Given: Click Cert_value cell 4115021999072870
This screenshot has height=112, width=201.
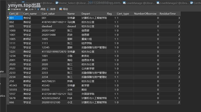Looking at the screenshot, I should [54, 52].
